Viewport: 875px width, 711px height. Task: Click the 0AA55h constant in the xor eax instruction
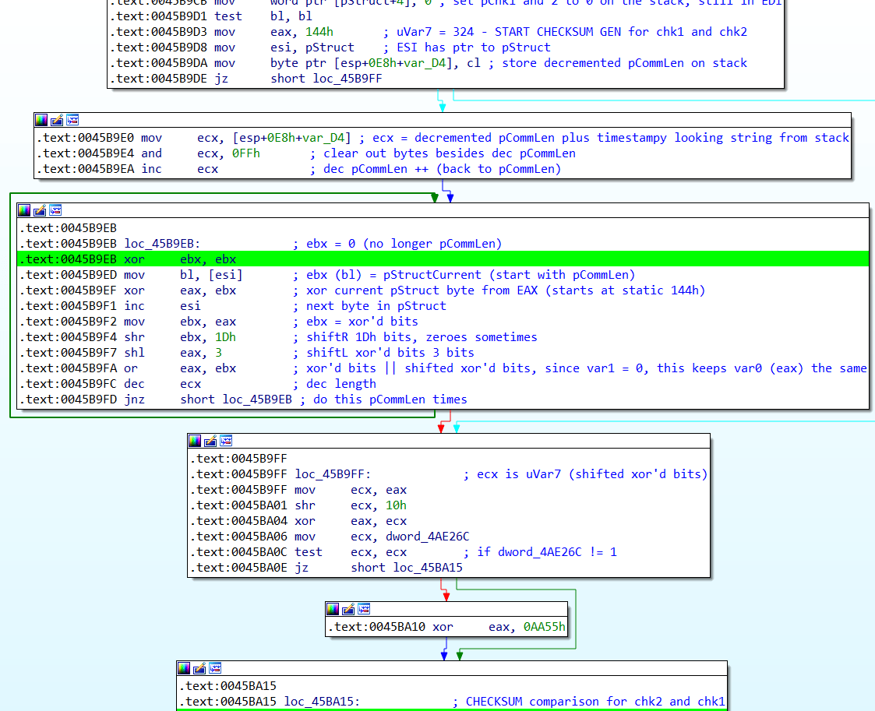pyautogui.click(x=545, y=627)
